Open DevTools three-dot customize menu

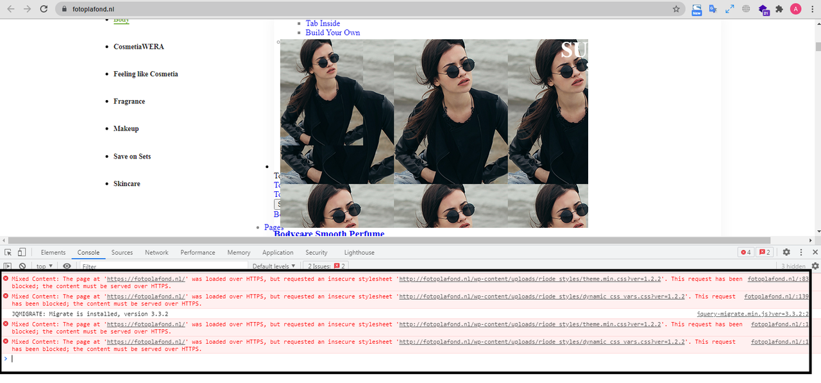[x=801, y=252]
